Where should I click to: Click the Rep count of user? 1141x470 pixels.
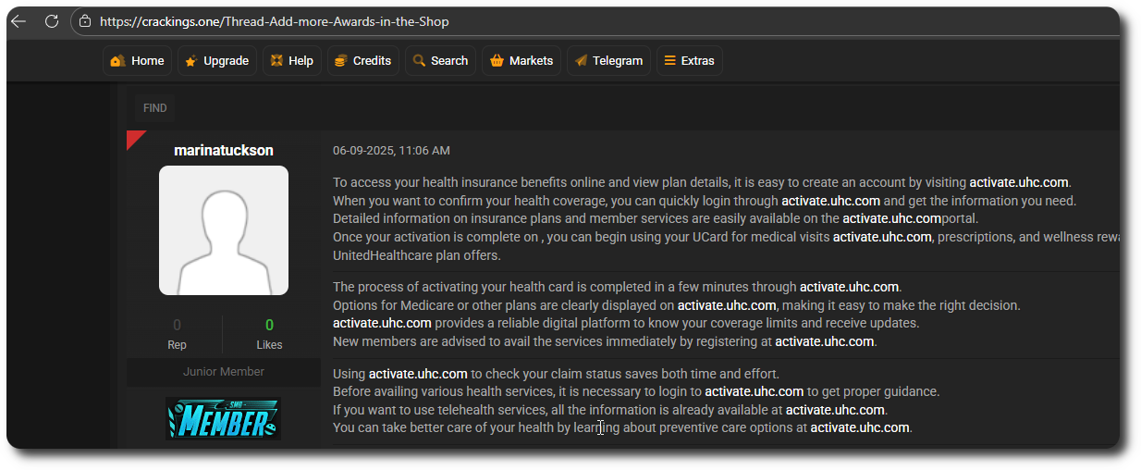point(177,325)
